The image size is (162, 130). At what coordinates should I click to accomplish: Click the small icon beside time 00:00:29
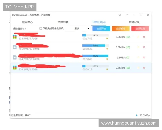pyautogui.click(x=107, y=49)
